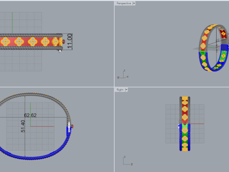The height and width of the screenshot is (172, 229).
Task: Select the 11.00 width dimension label
Action: [x=70, y=41]
